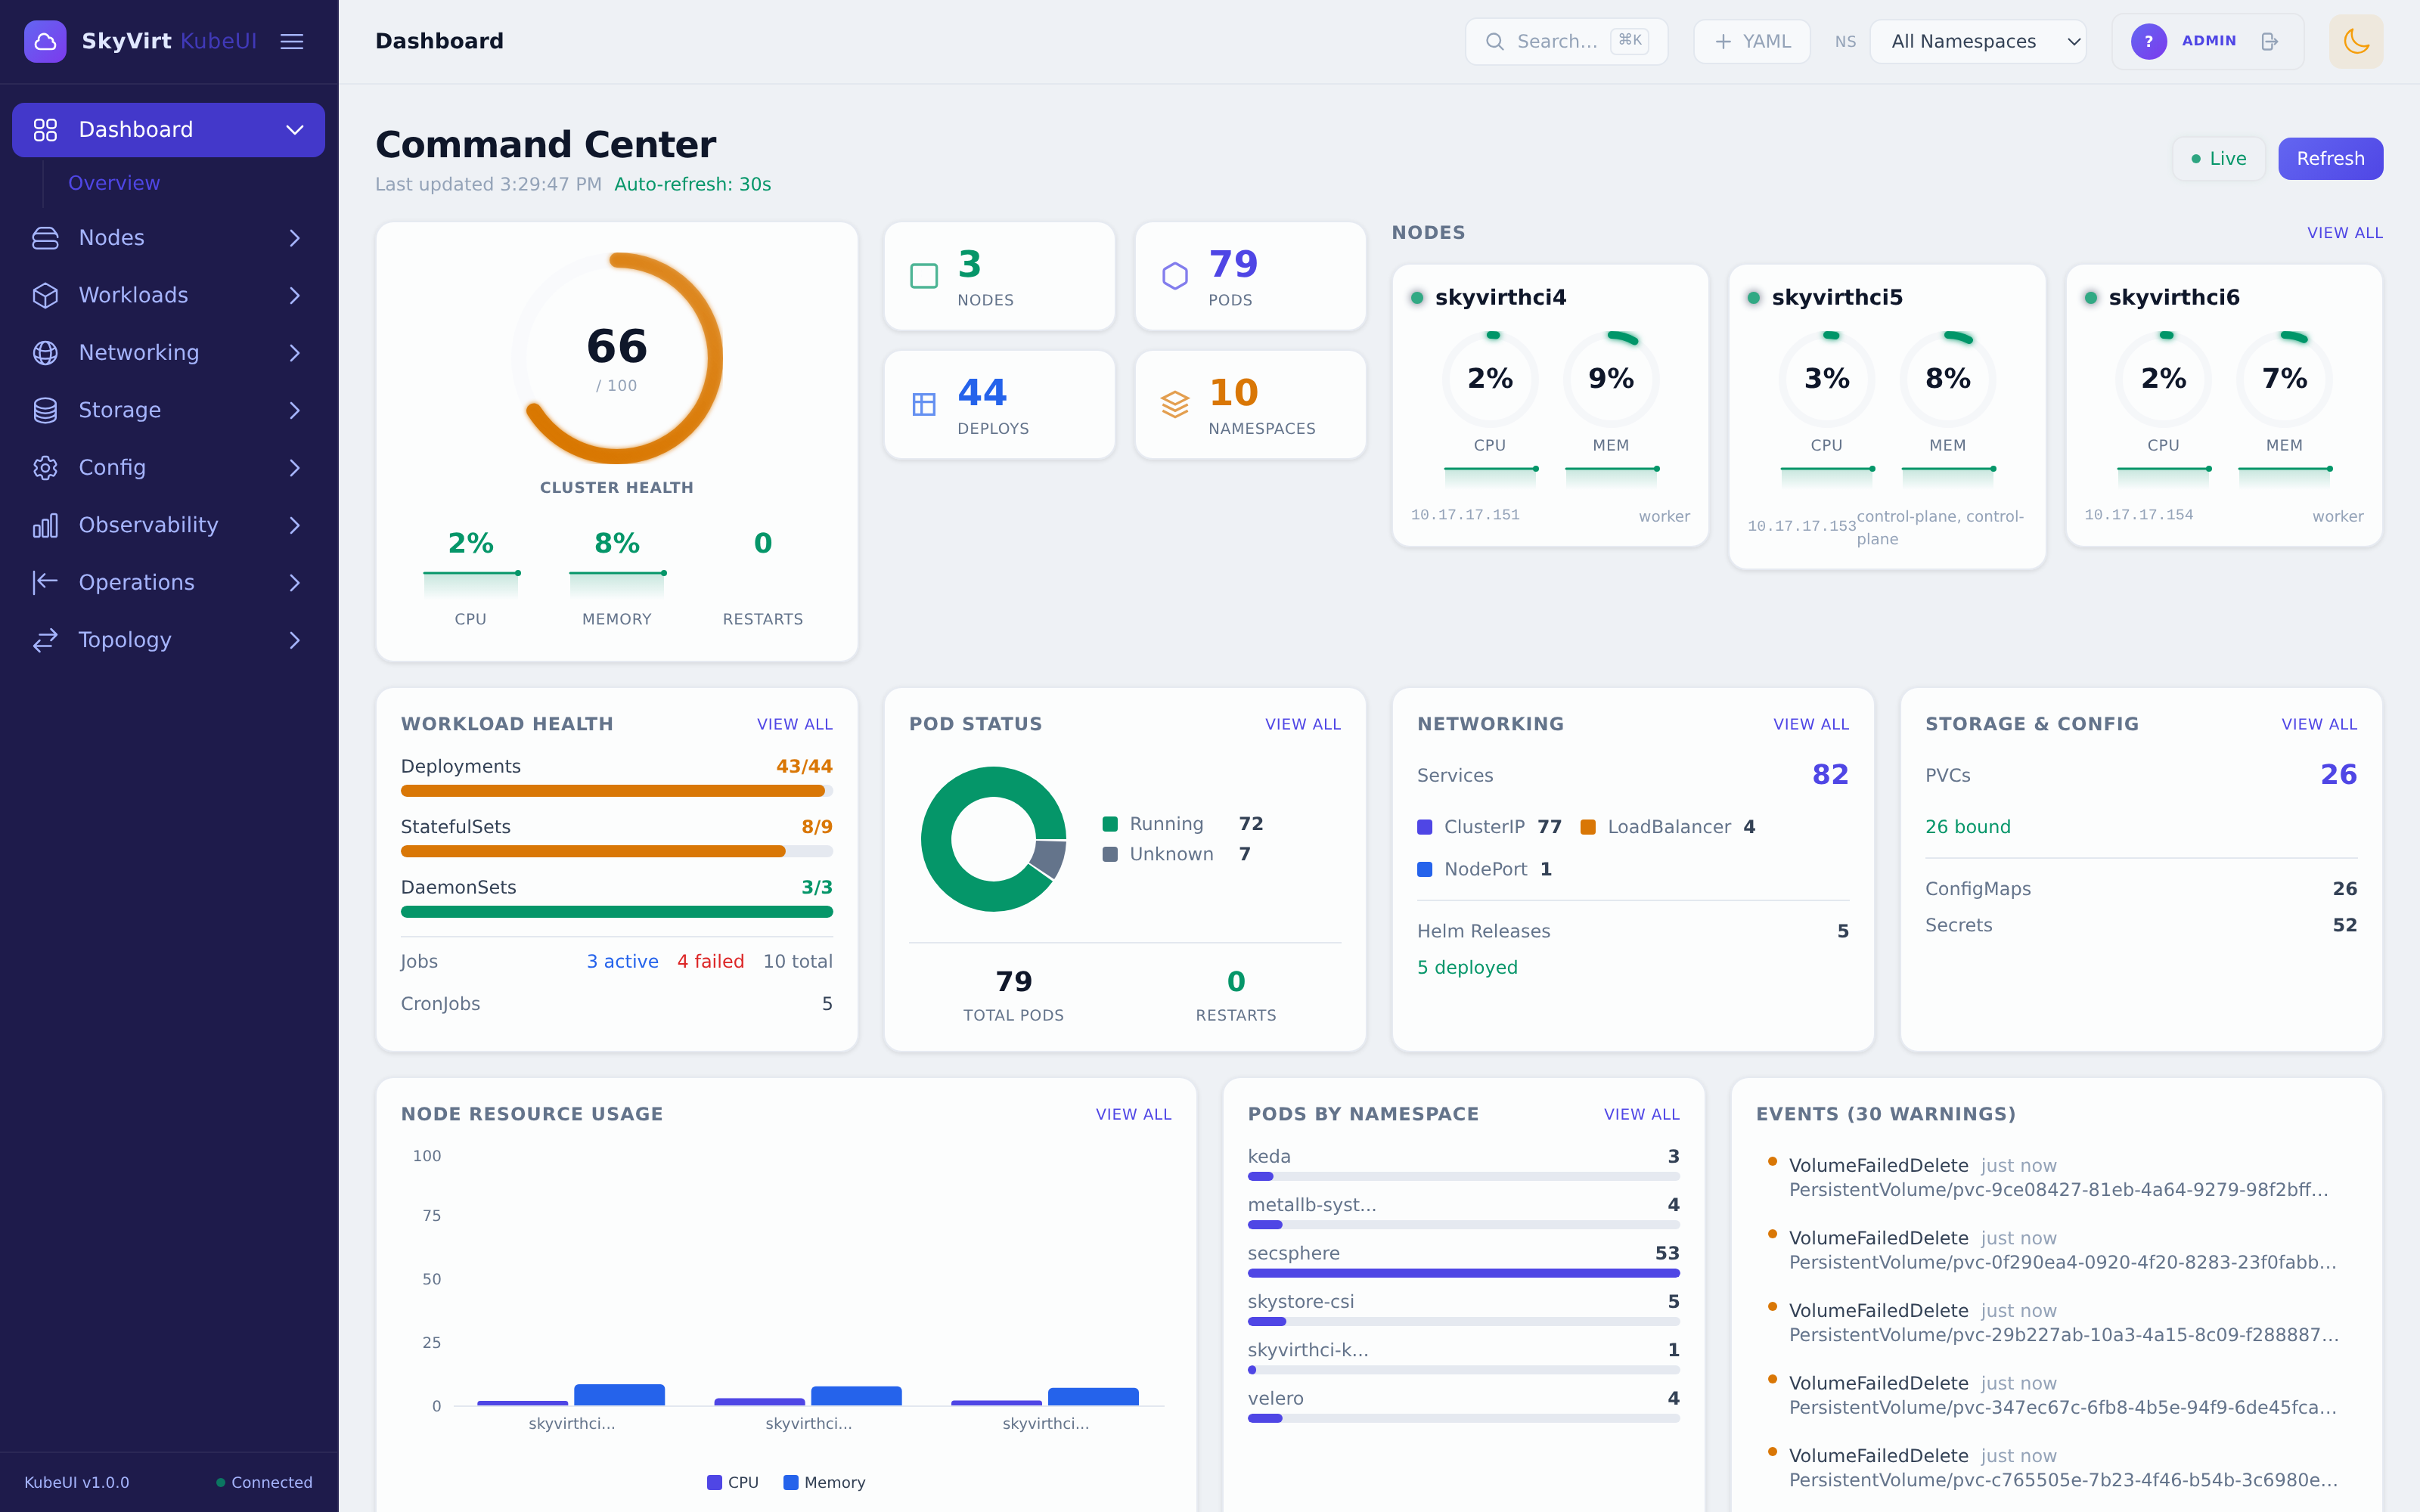
Task: Click the '4 failed' jobs text
Action: 710,961
